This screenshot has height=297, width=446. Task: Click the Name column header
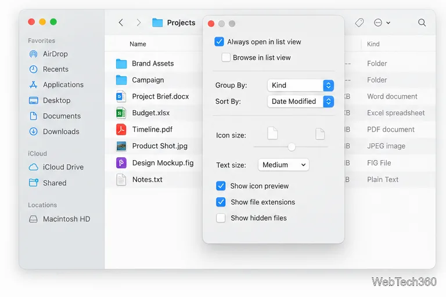138,44
